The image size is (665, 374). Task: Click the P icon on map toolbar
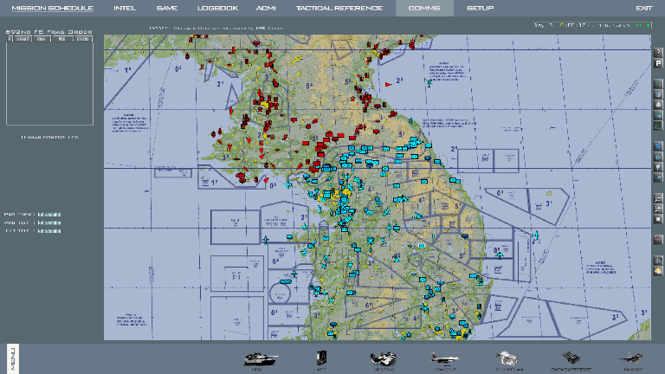(x=658, y=63)
